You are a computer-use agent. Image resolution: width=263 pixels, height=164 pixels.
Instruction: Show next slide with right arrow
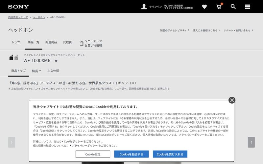point(251,142)
